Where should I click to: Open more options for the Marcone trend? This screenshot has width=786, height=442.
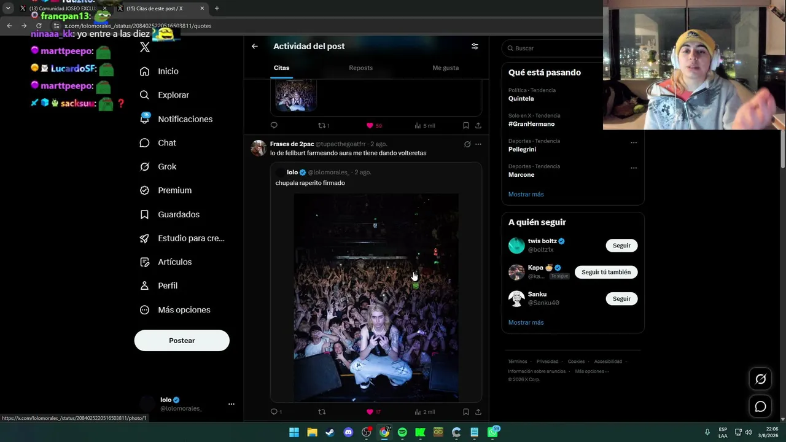pyautogui.click(x=634, y=168)
